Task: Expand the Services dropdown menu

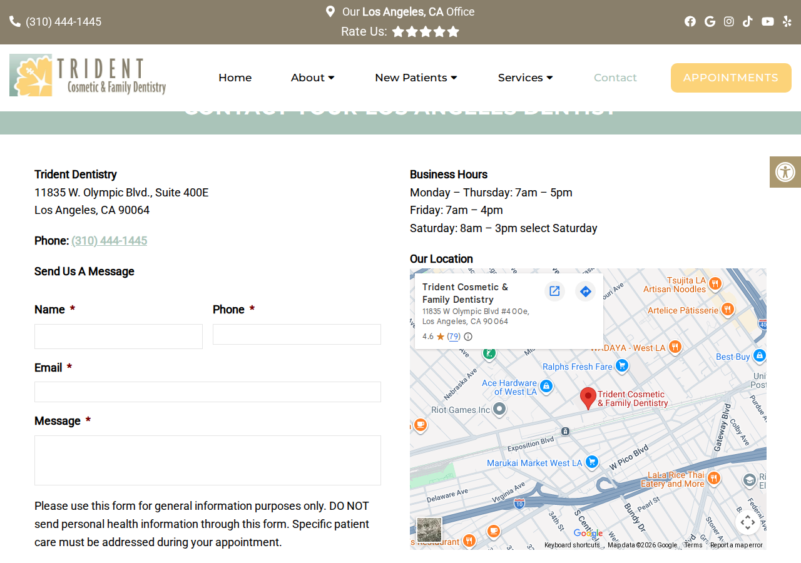Action: point(526,78)
